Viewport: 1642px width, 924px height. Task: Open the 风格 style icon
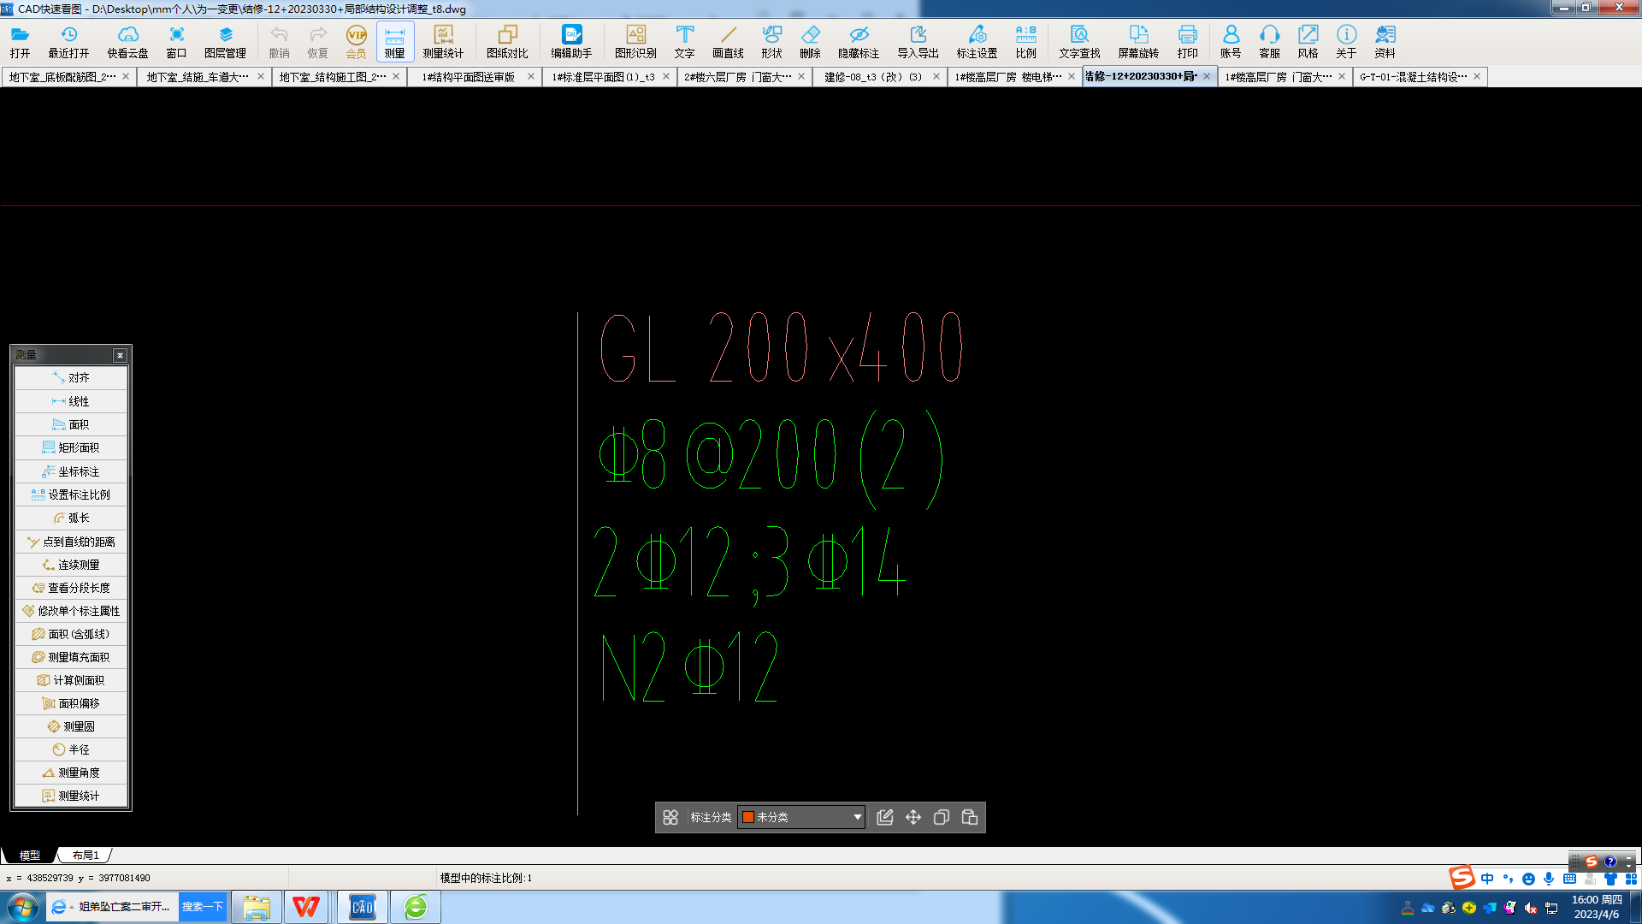[x=1308, y=41]
